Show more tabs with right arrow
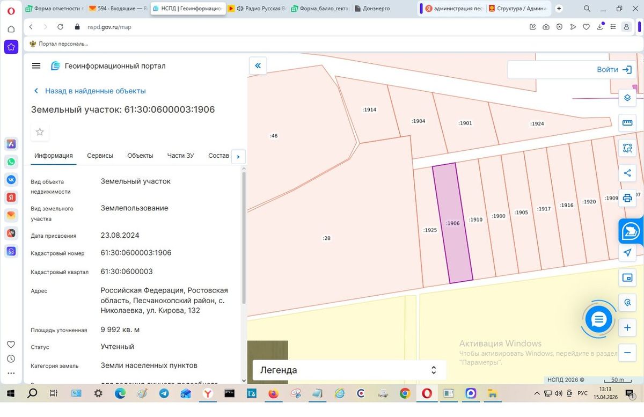 click(x=238, y=157)
